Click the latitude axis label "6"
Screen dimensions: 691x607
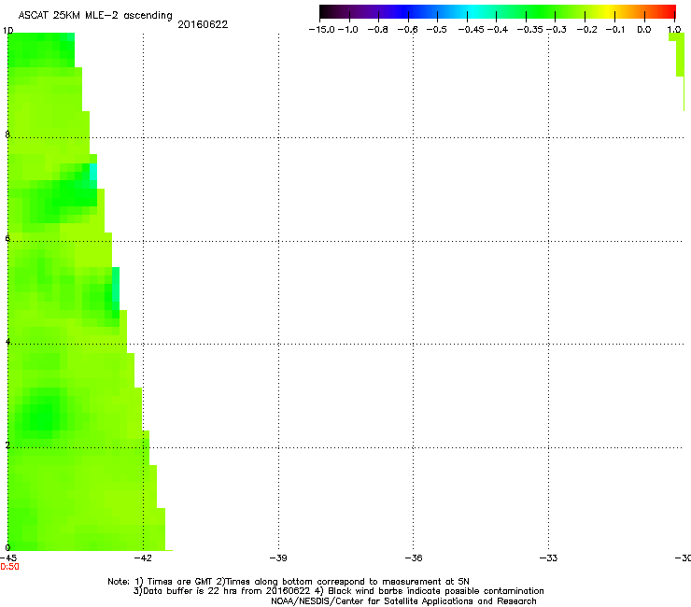(7, 238)
